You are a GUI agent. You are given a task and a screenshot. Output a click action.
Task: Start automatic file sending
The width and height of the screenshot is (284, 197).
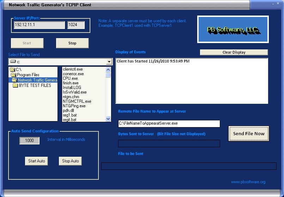pos(36,161)
